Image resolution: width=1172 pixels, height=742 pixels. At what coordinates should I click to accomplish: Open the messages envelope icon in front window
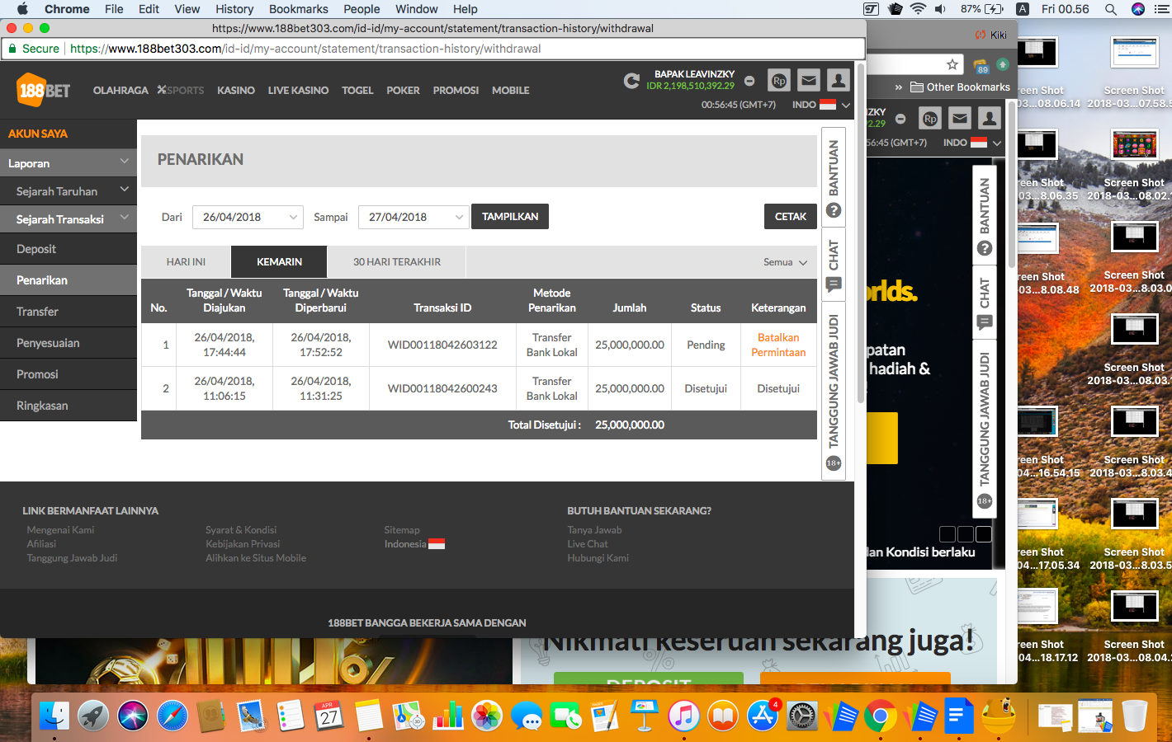809,80
